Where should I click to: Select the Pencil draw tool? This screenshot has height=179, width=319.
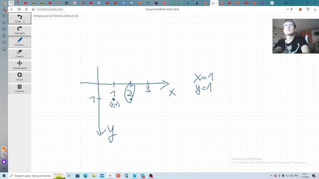point(19,42)
